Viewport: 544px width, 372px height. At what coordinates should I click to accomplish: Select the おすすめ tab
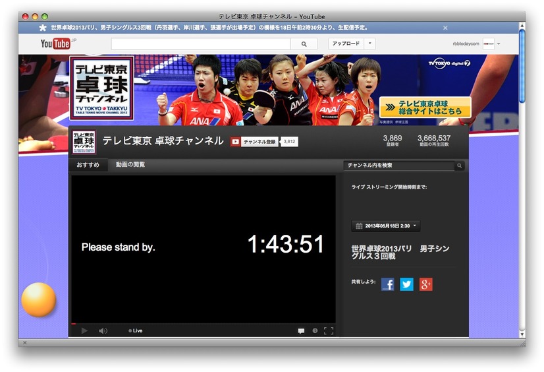coord(88,165)
